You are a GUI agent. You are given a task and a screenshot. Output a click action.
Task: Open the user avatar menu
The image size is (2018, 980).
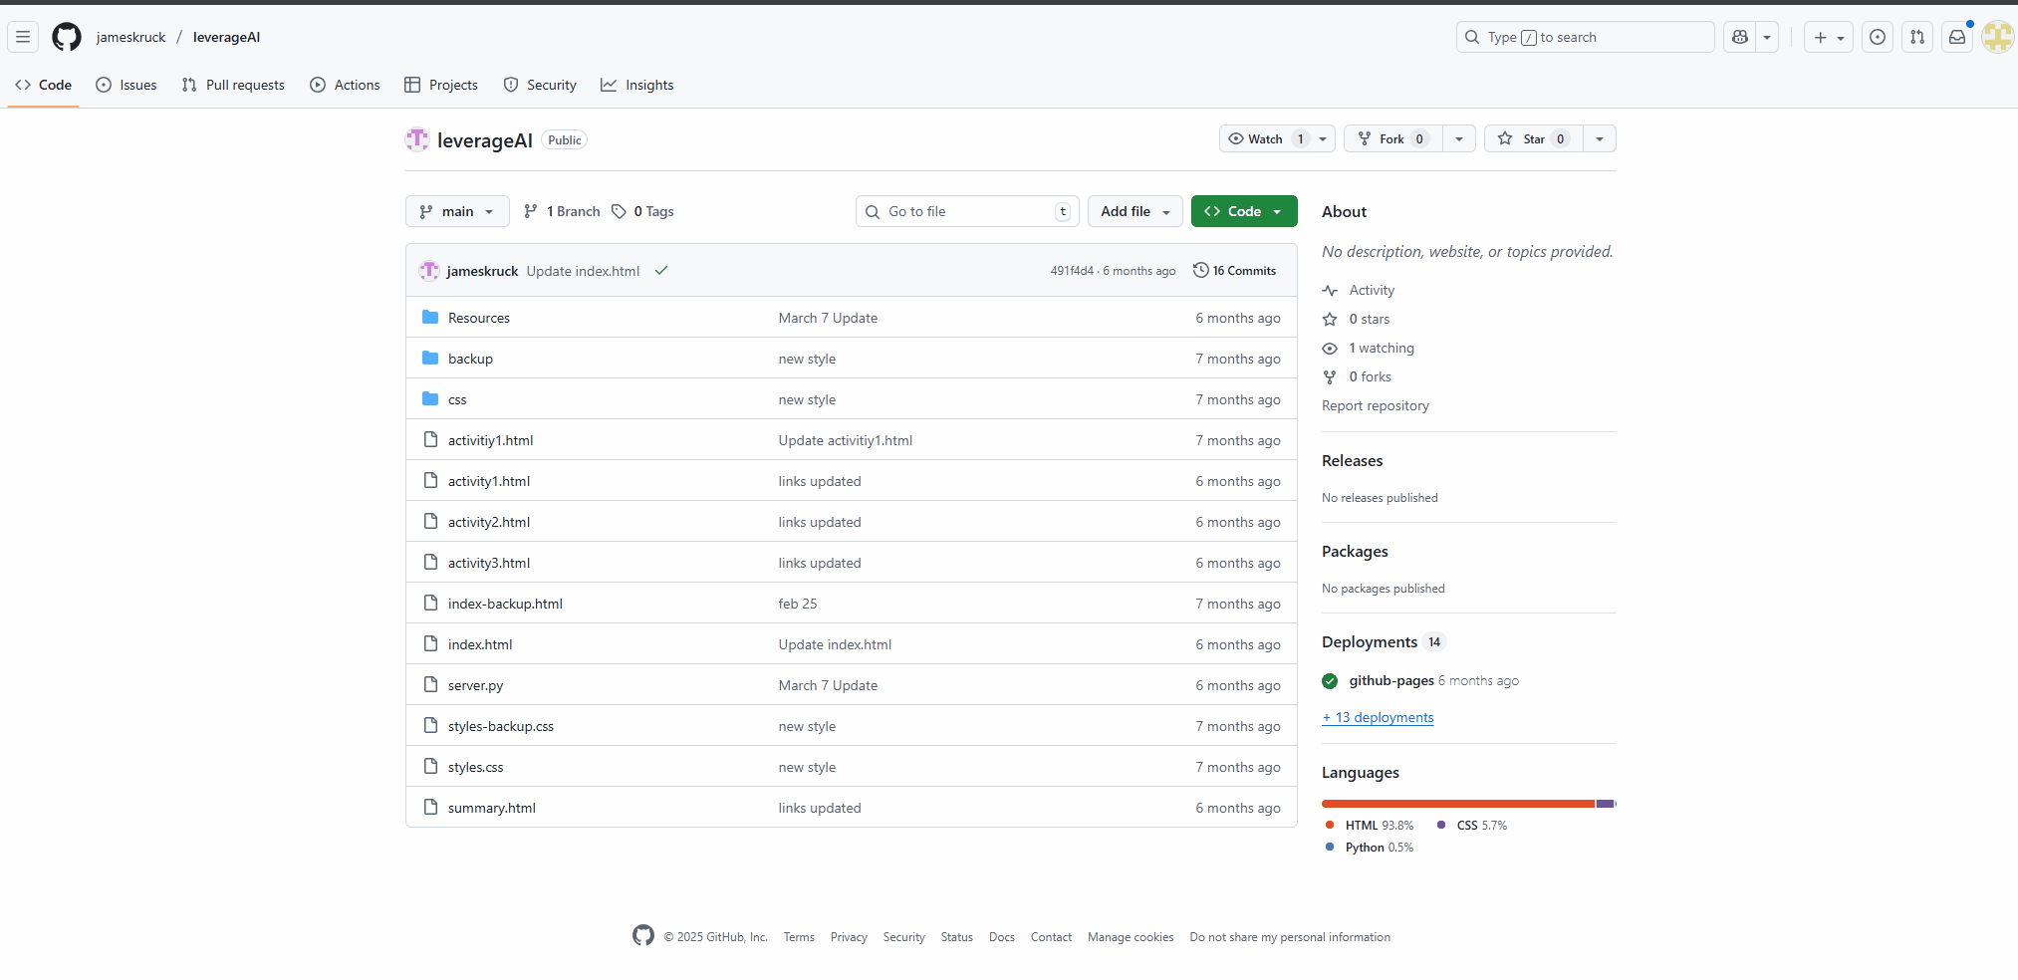point(1997,37)
